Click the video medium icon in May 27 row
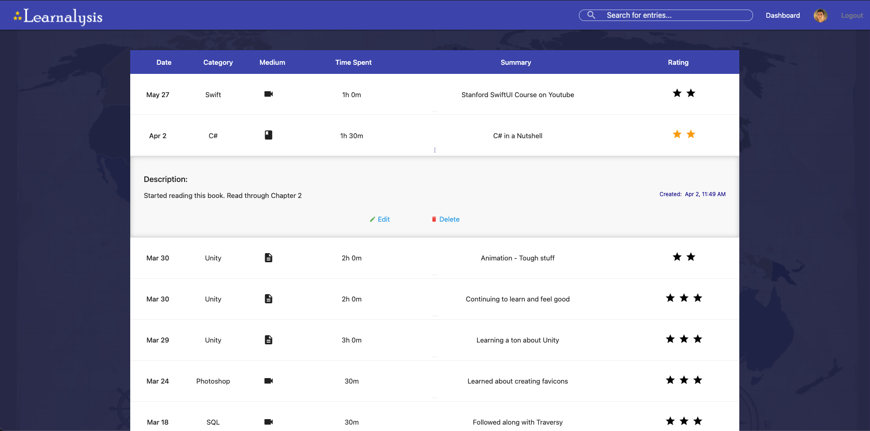Screen dimensions: 870x431 tap(269, 94)
